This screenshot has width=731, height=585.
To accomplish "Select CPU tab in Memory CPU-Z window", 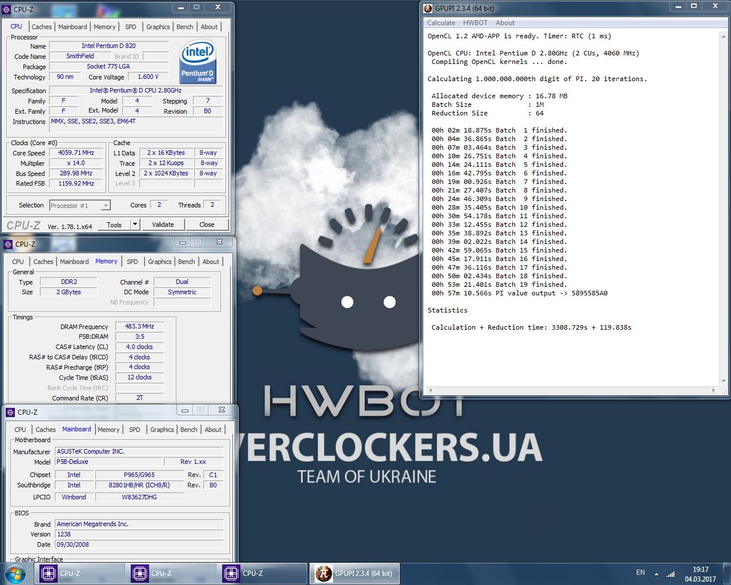I will pos(18,262).
